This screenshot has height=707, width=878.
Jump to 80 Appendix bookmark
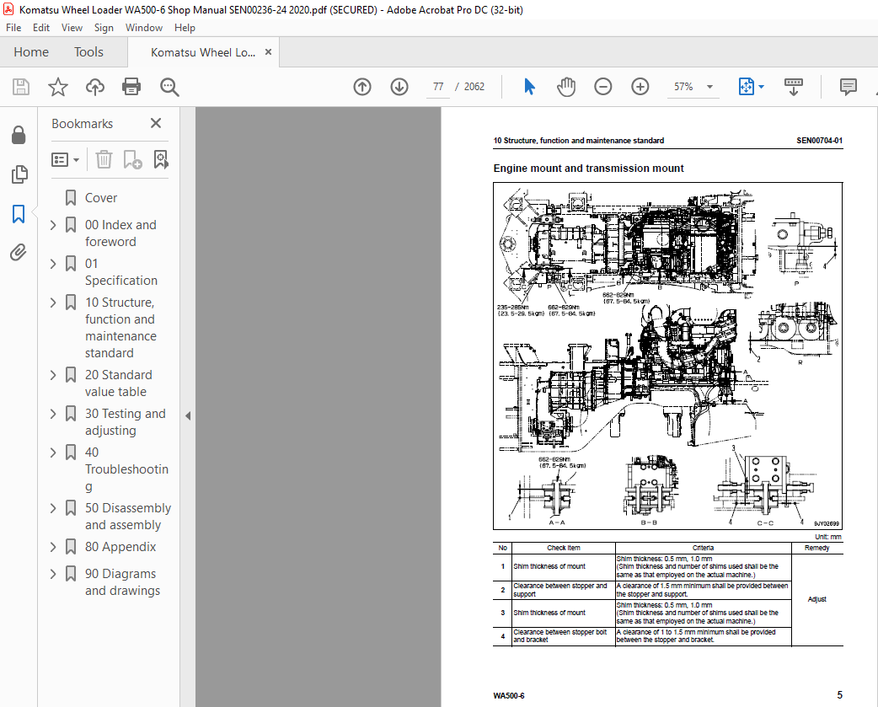point(120,547)
